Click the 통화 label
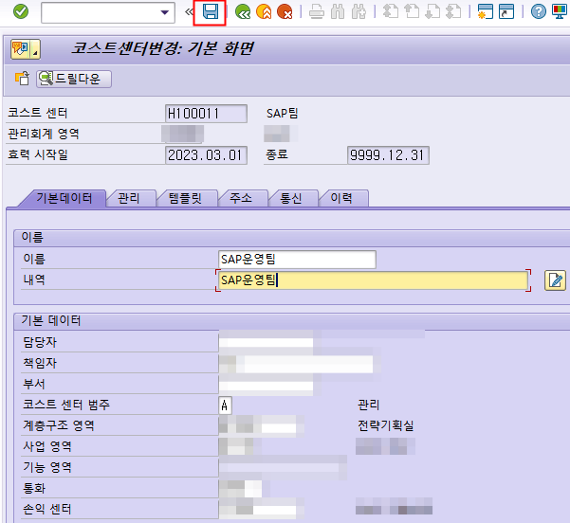The image size is (570, 523). (x=34, y=488)
